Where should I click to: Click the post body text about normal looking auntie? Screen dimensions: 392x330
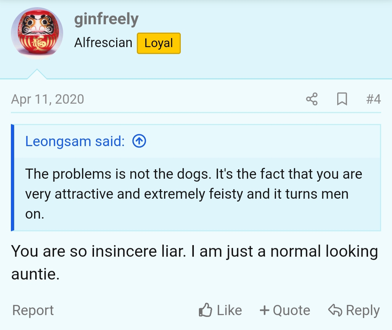[x=195, y=262]
